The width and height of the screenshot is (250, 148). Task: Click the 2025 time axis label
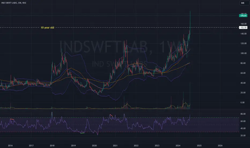coord(199,146)
